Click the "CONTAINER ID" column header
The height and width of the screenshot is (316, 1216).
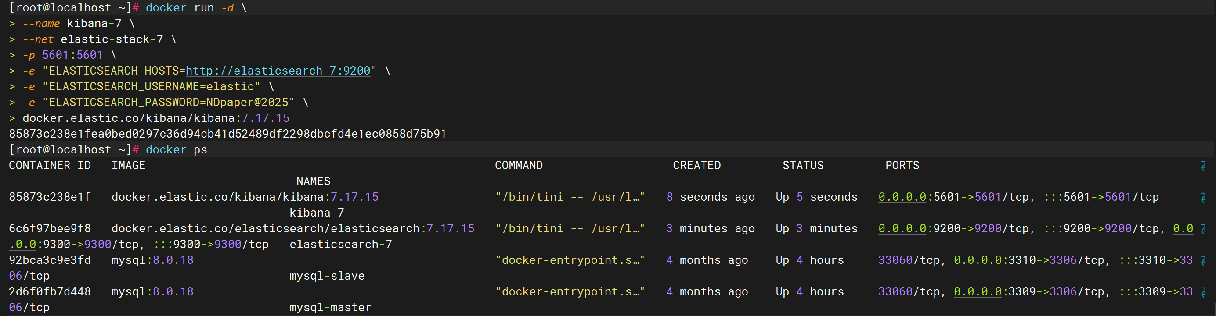[50, 166]
